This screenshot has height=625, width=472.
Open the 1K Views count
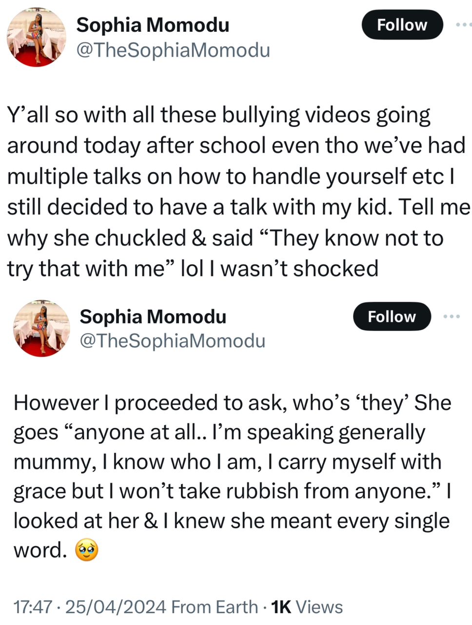tap(307, 607)
